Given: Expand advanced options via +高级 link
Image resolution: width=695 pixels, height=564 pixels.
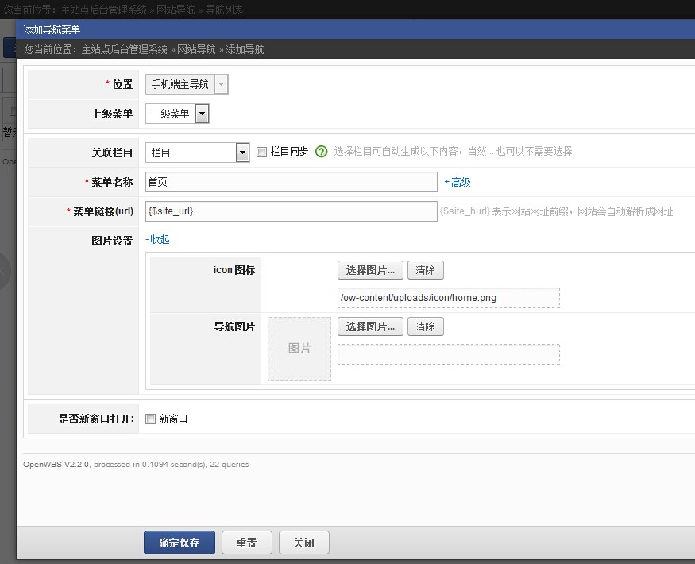Looking at the screenshot, I should tap(458, 183).
